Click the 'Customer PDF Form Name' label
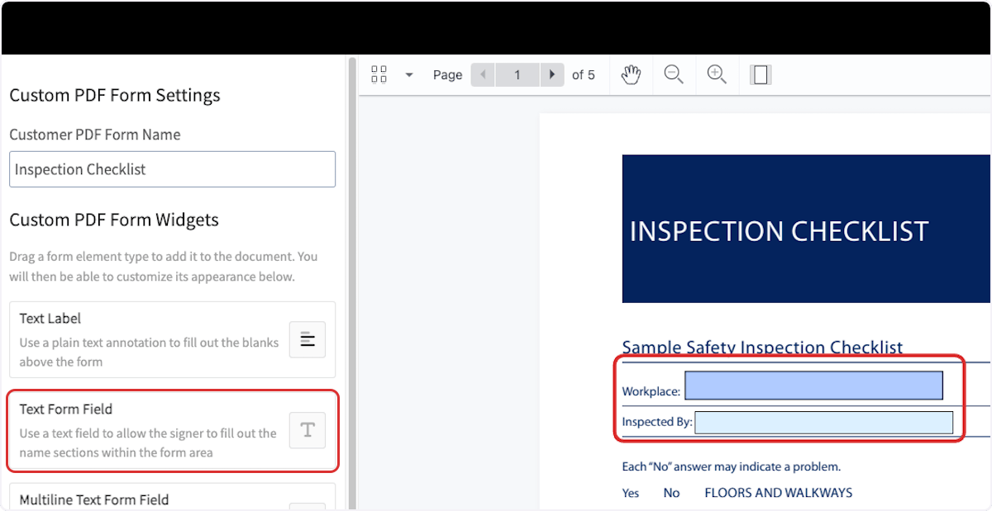992x511 pixels. (x=95, y=135)
